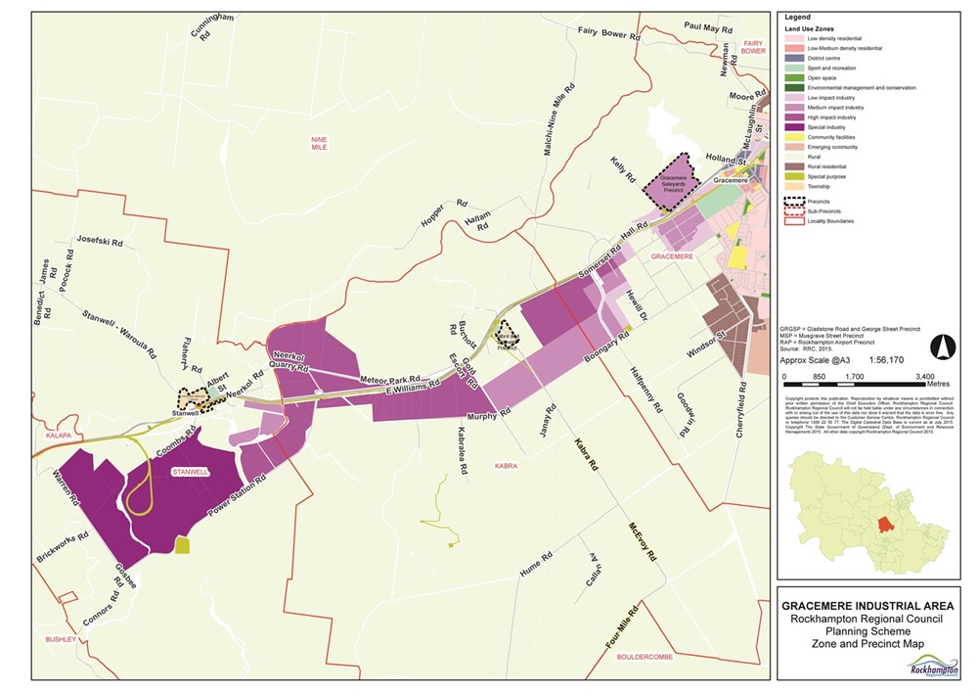
Task: Click the Sub-Precincts dashed red legend symbol
Action: click(x=794, y=210)
